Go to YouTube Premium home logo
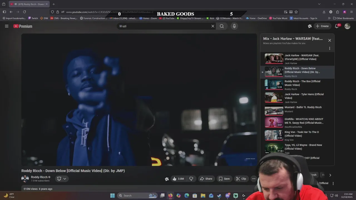 (x=23, y=26)
